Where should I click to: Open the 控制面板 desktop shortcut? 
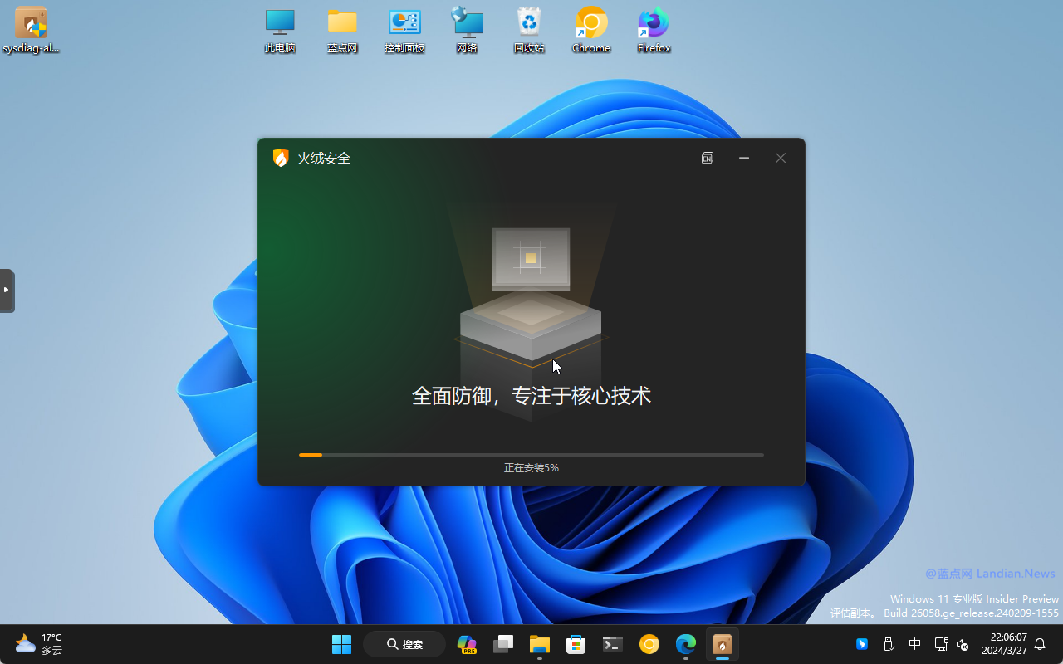click(x=404, y=29)
